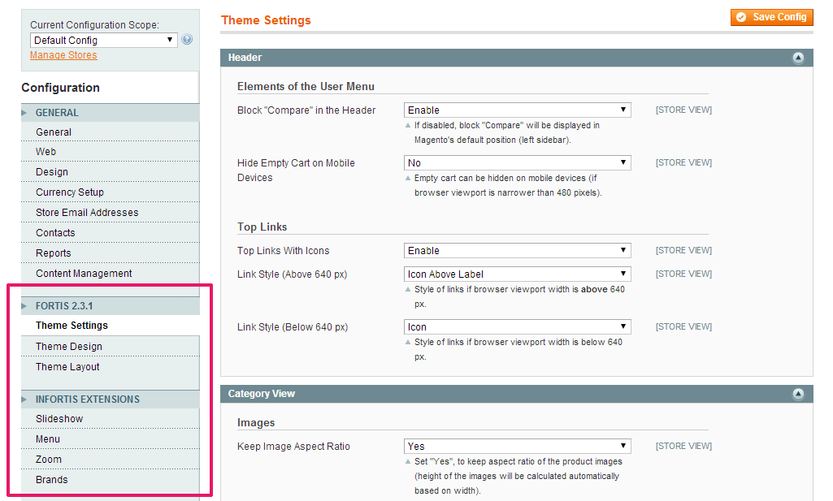Click the help icon beside Configuration Scope
833x501 pixels.
[188, 40]
